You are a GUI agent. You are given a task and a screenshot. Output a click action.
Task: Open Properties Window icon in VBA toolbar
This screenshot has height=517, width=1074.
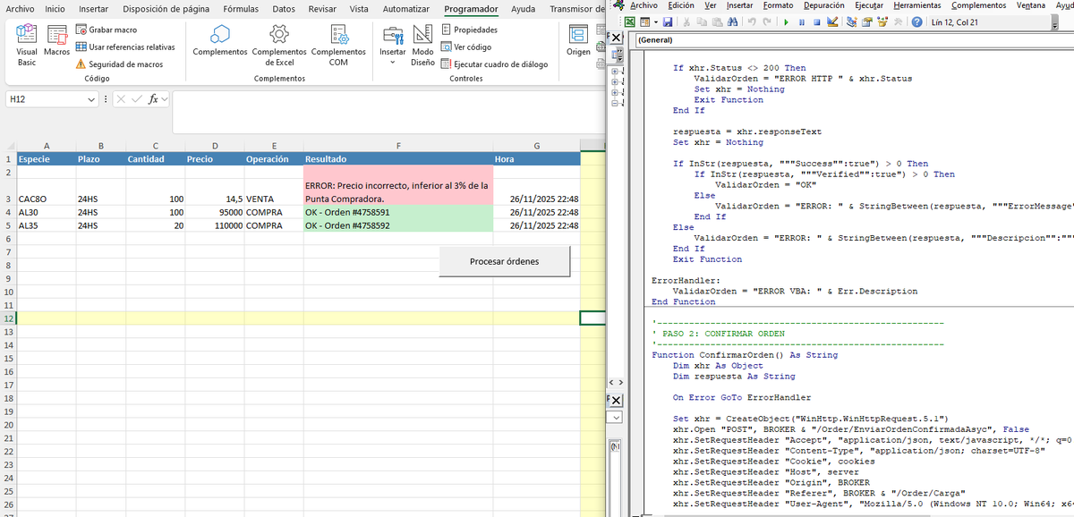click(x=867, y=21)
